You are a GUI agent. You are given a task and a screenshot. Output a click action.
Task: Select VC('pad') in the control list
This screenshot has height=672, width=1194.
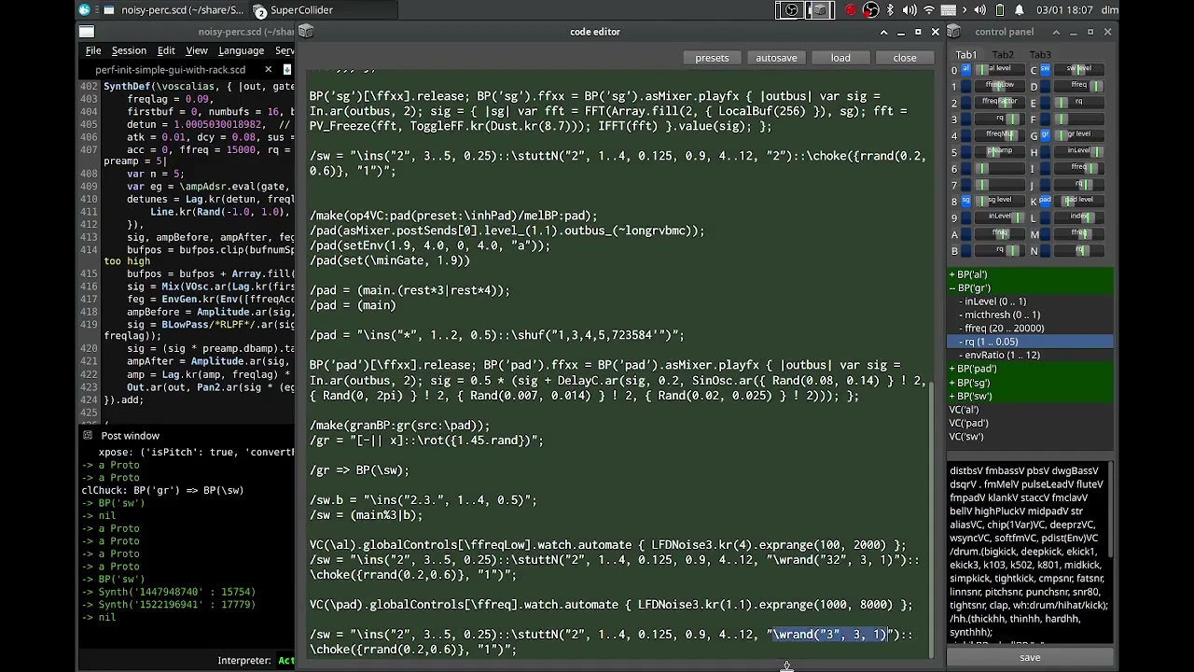point(1031,423)
